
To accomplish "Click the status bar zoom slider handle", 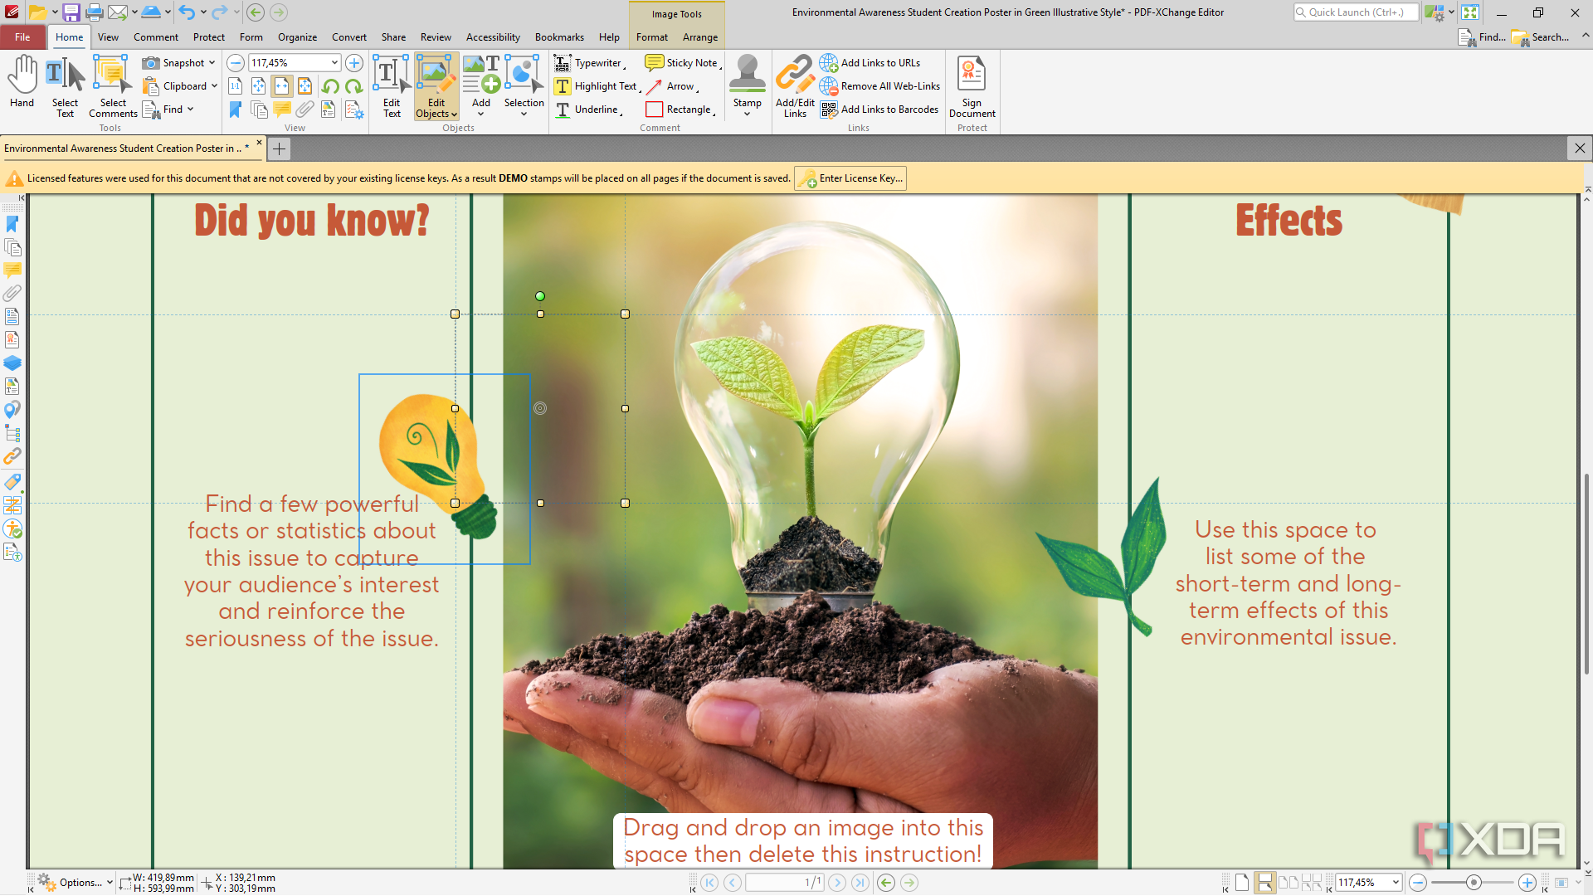I will pyautogui.click(x=1474, y=883).
